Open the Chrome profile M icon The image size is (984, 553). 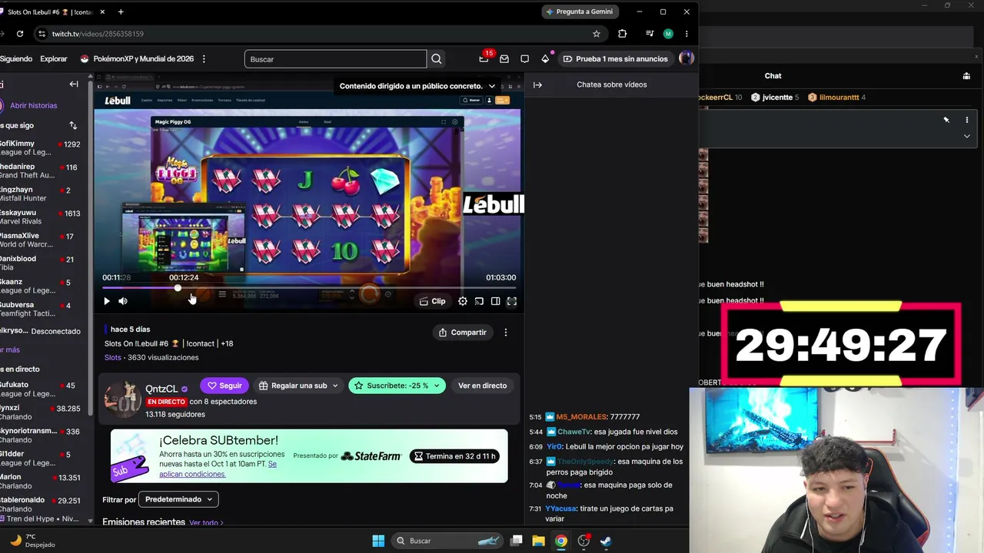click(668, 34)
